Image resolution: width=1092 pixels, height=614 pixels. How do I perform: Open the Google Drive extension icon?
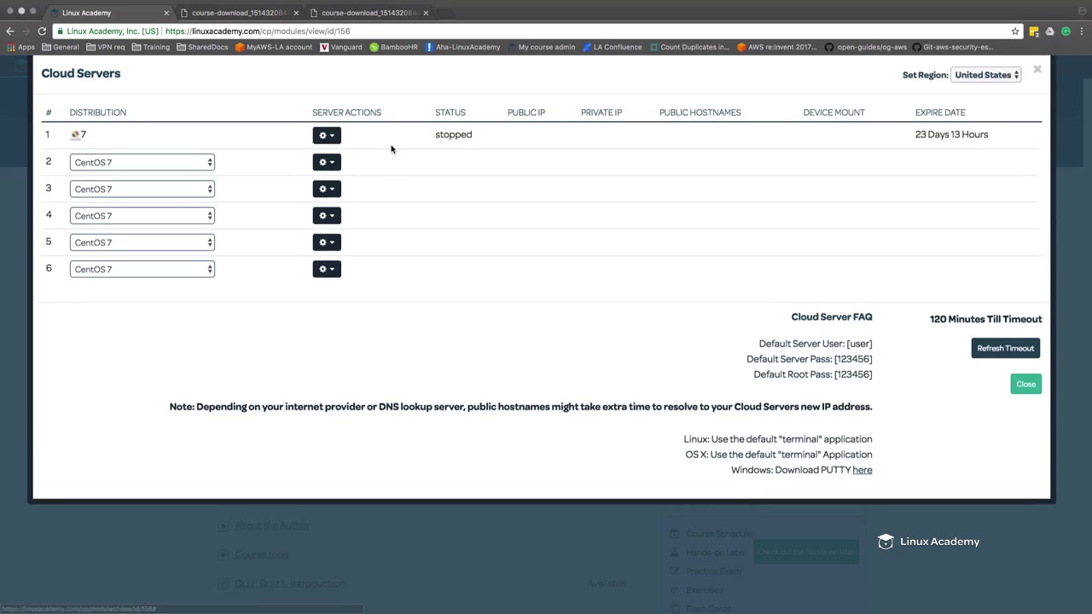(x=1049, y=32)
